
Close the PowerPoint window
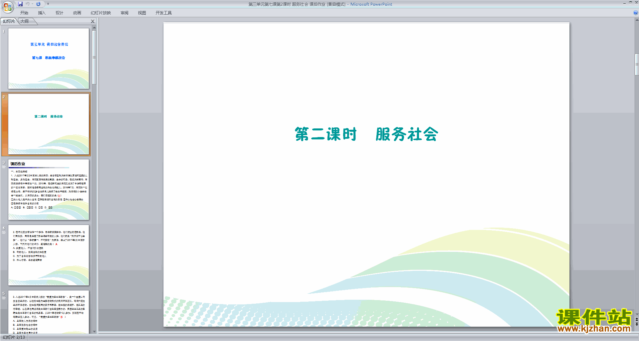point(636,3)
